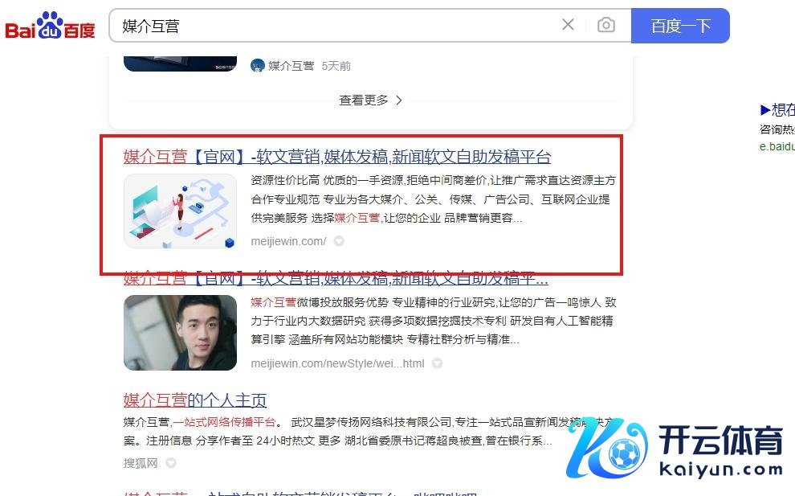Expand dropdown icon beside newStyle URL

437,363
